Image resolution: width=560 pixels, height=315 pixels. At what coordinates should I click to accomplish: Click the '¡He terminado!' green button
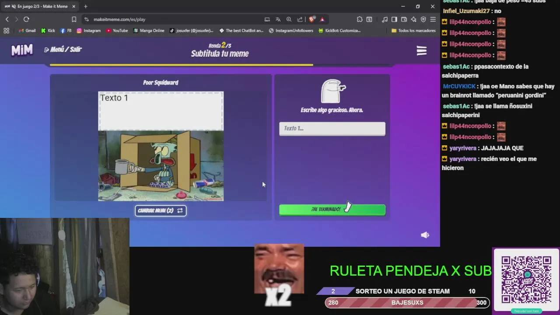pos(332,210)
